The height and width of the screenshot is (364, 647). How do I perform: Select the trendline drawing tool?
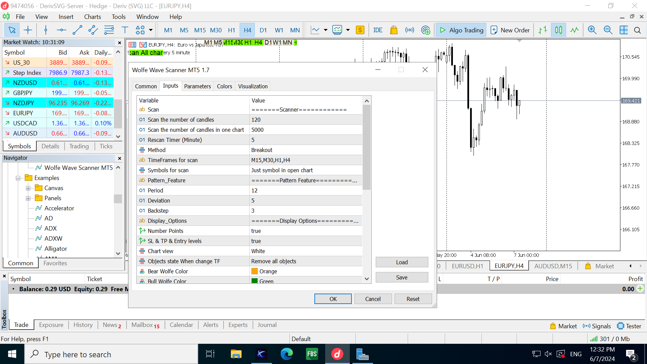point(77,30)
